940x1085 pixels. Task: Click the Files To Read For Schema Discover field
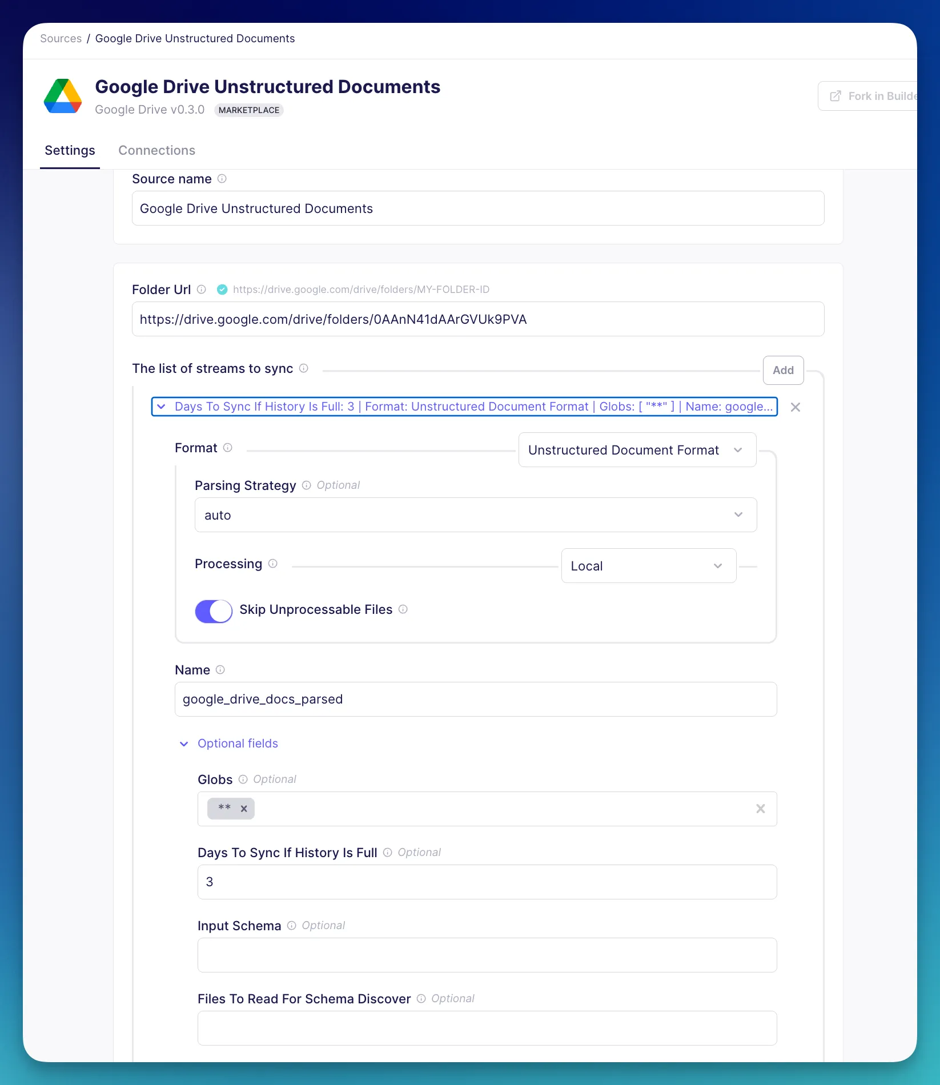[x=487, y=1028]
